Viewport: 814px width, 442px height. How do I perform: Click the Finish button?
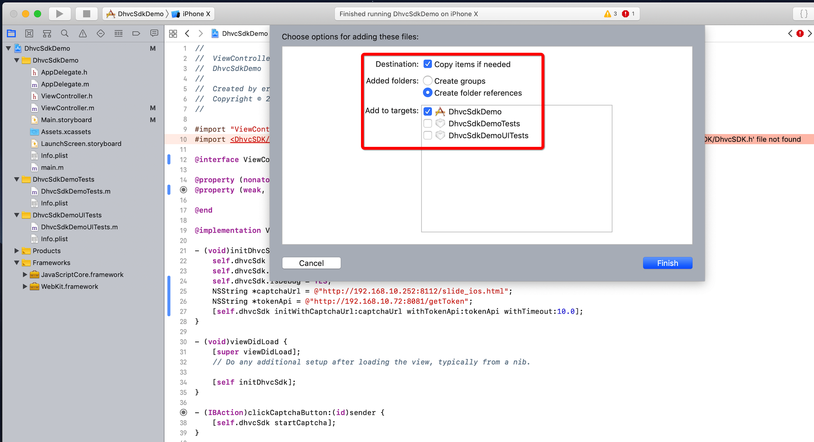pos(667,263)
